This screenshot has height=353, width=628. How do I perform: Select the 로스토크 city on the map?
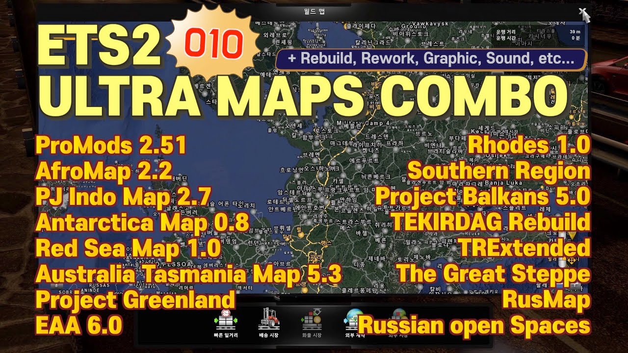point(326,130)
